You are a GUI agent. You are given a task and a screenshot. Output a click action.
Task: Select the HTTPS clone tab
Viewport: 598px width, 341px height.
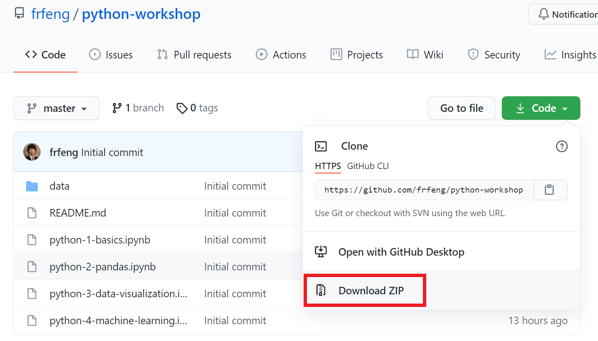coord(328,166)
